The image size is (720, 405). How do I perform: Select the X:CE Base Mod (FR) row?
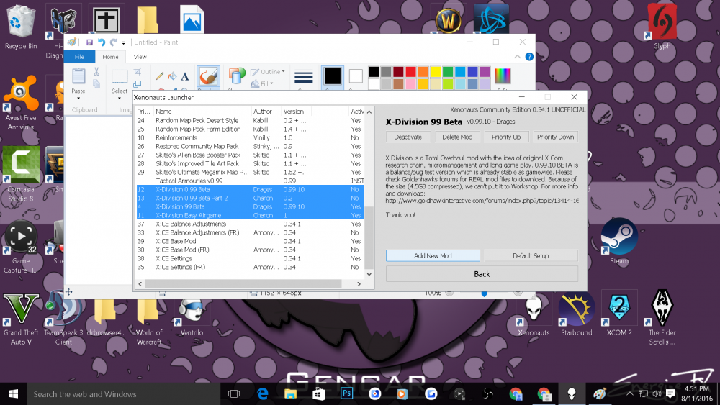pyautogui.click(x=251, y=250)
